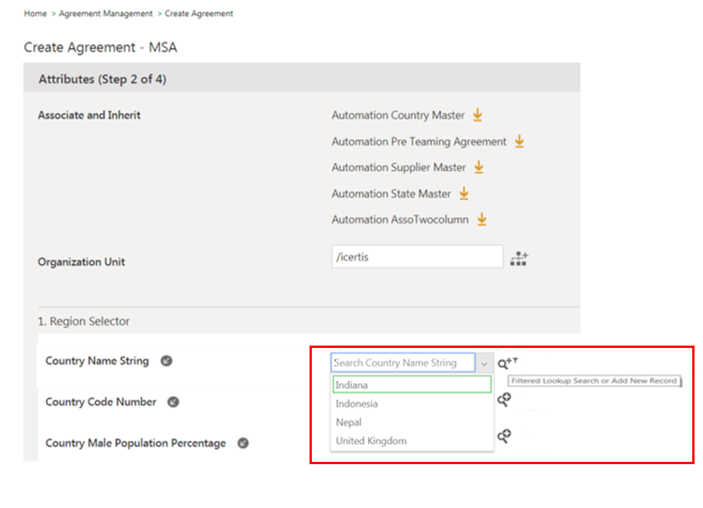Click info icon beside Country Name String label
Viewport: 703px width, 508px height.
(166, 361)
